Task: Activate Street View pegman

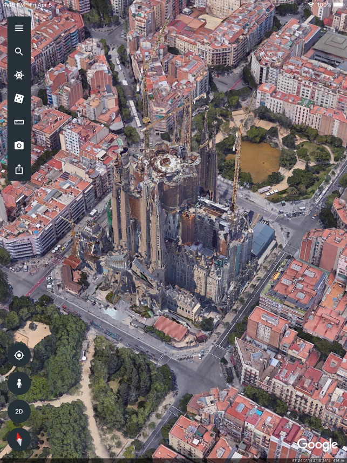Action: [x=19, y=383]
